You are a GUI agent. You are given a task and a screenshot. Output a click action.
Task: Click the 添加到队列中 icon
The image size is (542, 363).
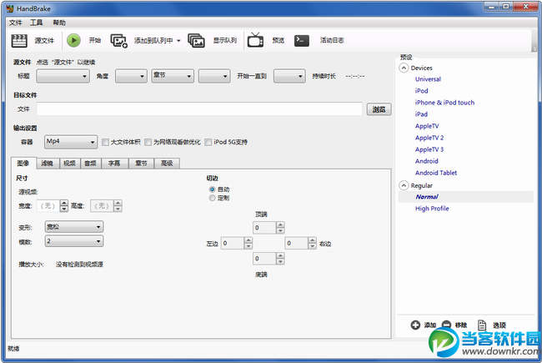click(x=119, y=41)
